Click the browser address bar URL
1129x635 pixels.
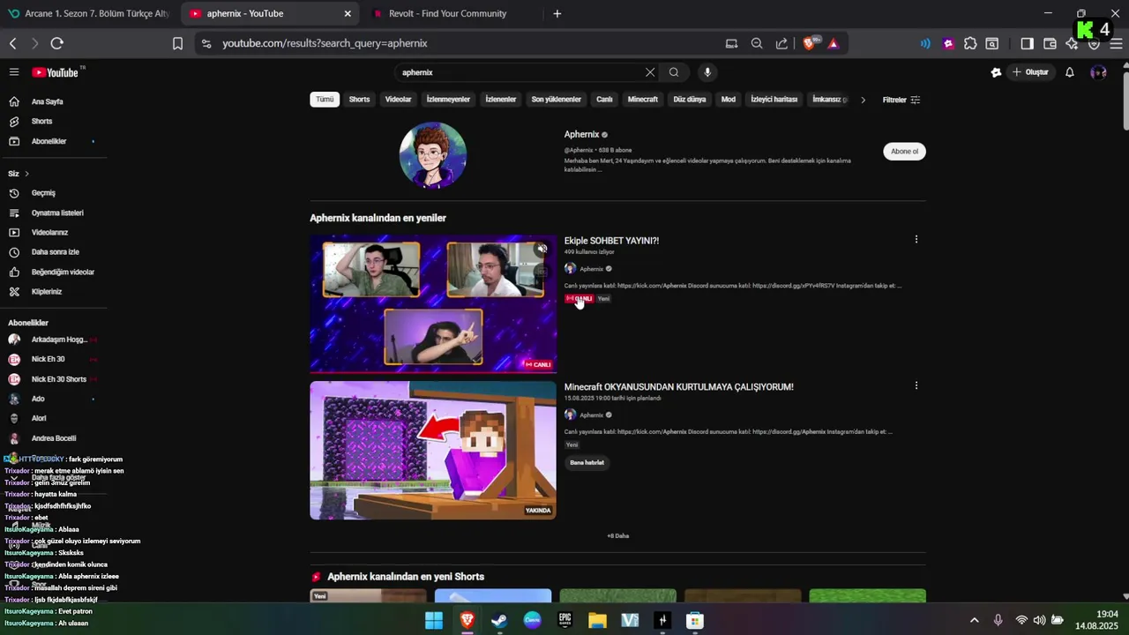(325, 43)
